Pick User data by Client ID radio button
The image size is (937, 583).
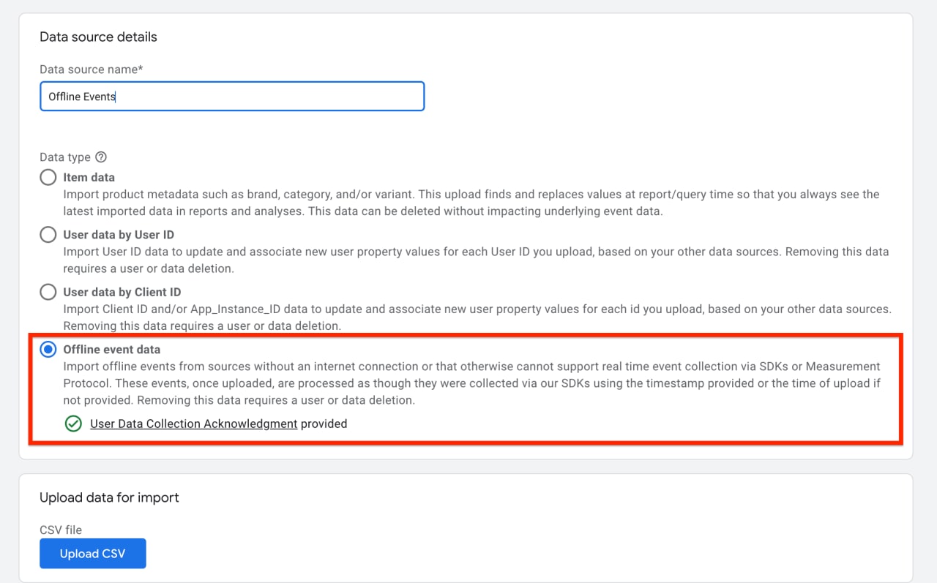tap(48, 293)
